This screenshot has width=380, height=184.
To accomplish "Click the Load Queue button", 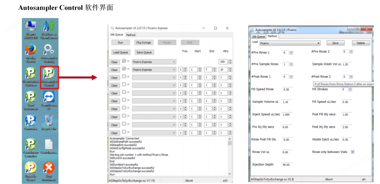I will (120, 52).
